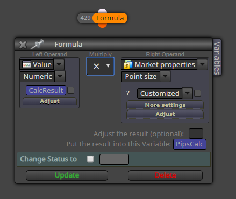Click the question mark help symbol

128,93
